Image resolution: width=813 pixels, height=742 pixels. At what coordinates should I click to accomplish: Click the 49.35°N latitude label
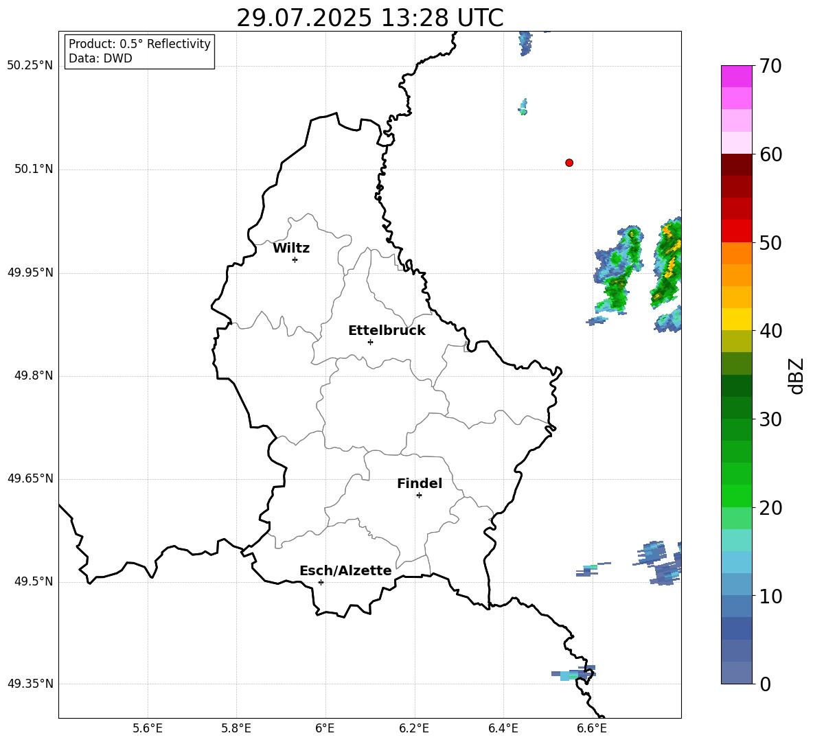point(30,684)
